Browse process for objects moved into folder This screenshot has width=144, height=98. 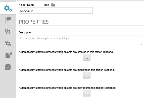tap(87, 93)
